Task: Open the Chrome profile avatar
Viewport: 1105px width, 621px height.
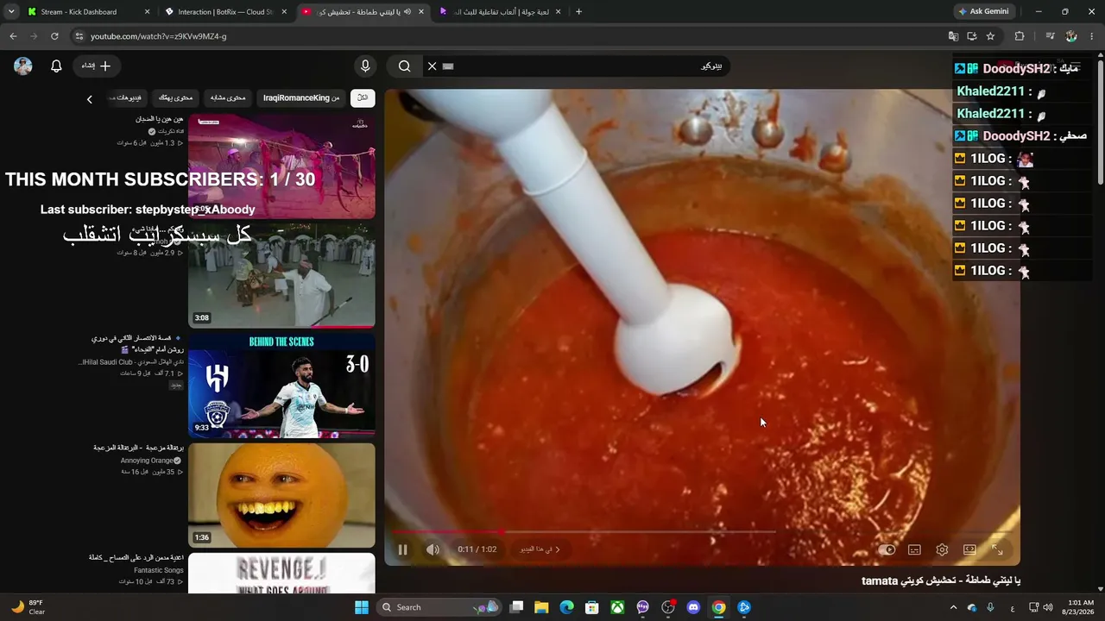Action: click(1071, 36)
